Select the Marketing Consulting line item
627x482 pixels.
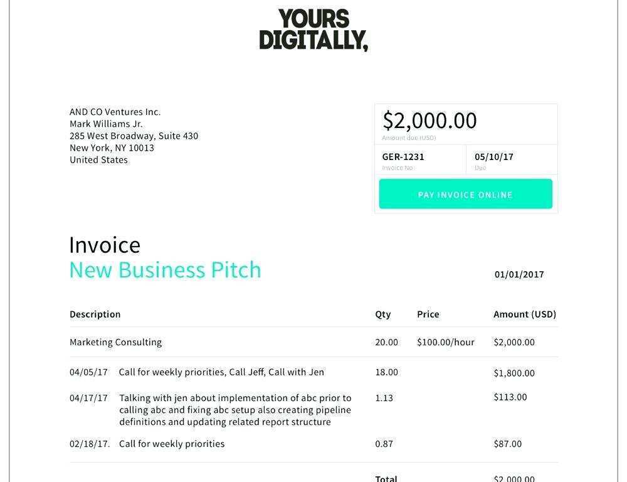(x=314, y=342)
